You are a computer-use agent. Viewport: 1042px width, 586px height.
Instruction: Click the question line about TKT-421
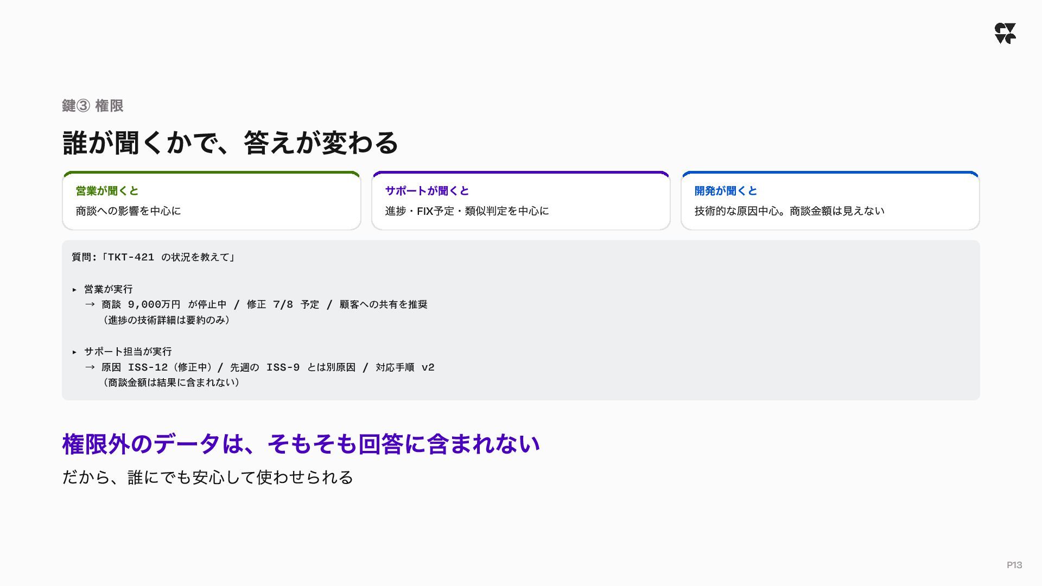pyautogui.click(x=154, y=257)
